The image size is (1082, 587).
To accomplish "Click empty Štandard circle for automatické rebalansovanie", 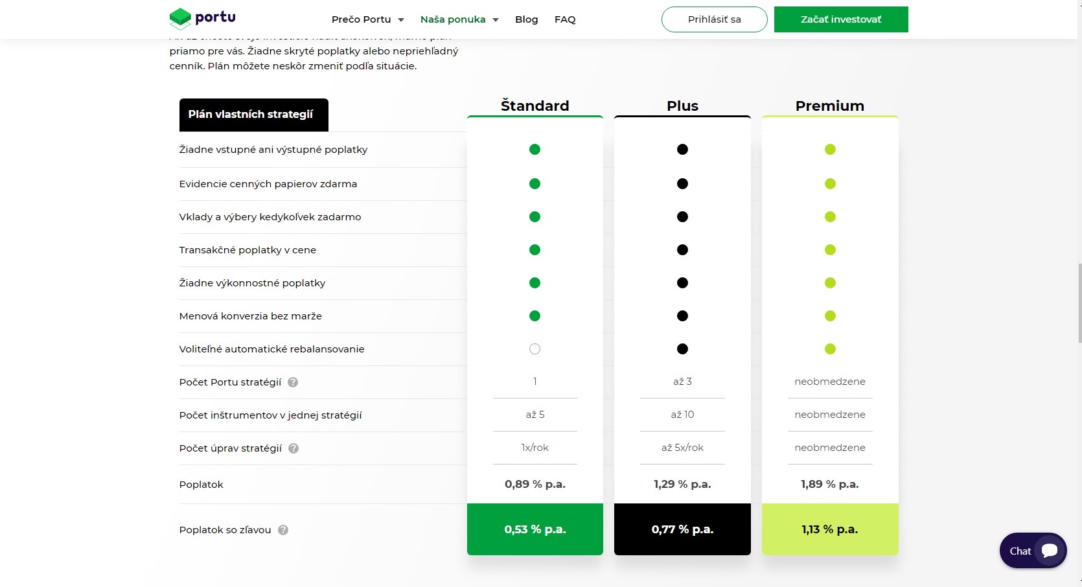I will coord(535,349).
